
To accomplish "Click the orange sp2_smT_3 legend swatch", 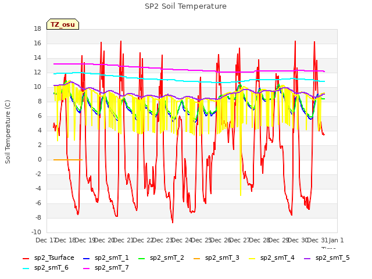I will click(196, 258).
